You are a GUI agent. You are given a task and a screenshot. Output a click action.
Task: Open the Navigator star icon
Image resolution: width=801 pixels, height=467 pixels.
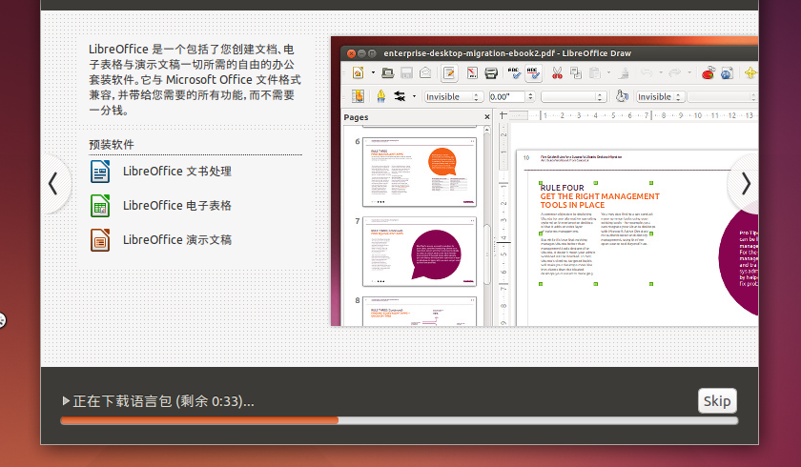click(x=750, y=73)
